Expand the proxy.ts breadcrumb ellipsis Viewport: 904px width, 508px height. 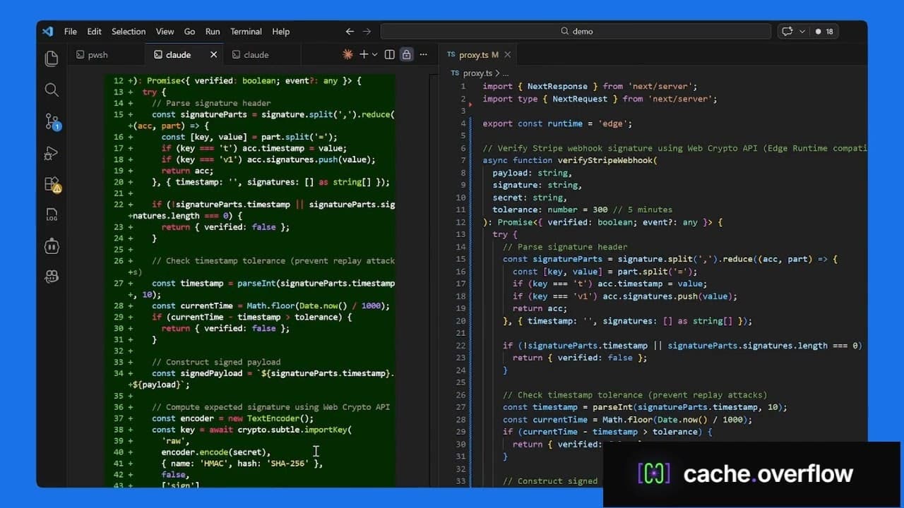click(x=507, y=73)
